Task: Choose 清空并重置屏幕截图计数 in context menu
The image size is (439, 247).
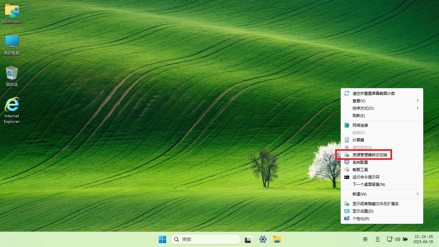Action: (382, 93)
